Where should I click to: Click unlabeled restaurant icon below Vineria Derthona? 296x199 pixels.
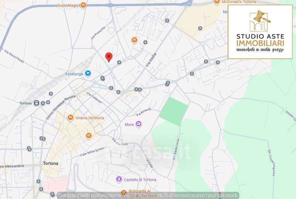click(x=88, y=135)
